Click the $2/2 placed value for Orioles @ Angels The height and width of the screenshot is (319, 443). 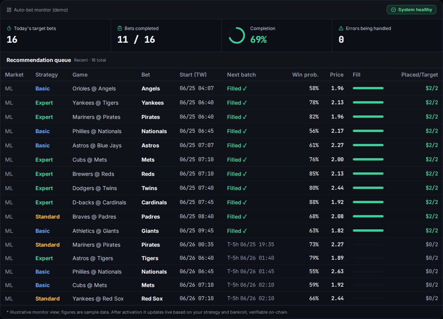click(x=432, y=88)
